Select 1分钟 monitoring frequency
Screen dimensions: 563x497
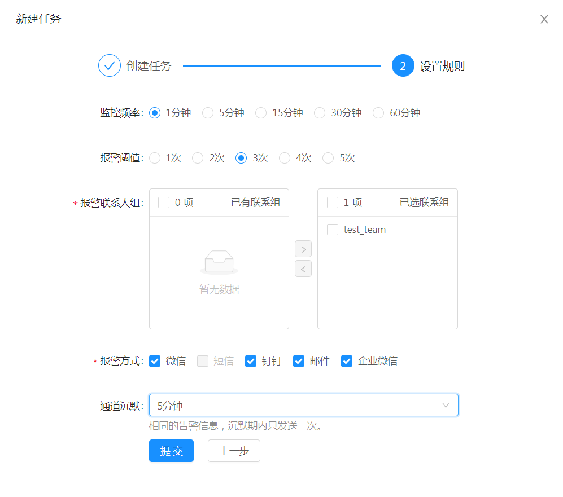click(x=155, y=113)
